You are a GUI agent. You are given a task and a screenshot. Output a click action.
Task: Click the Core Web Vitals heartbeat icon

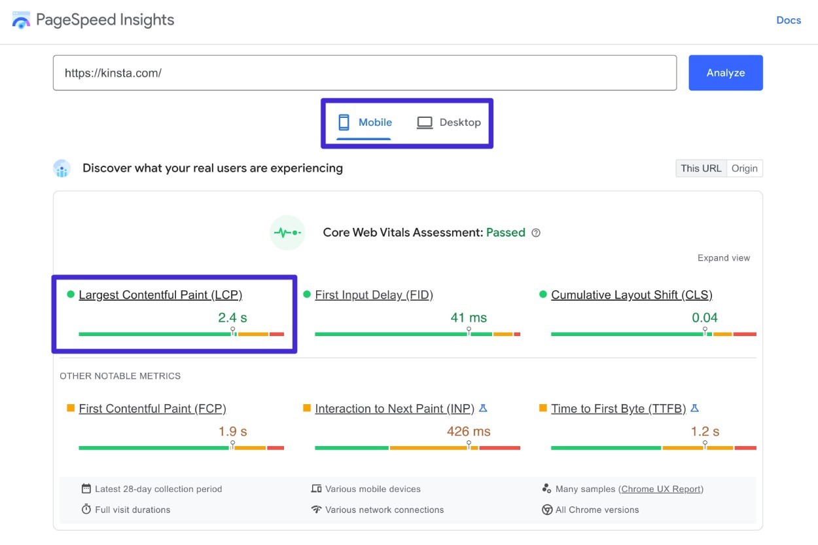pyautogui.click(x=287, y=233)
